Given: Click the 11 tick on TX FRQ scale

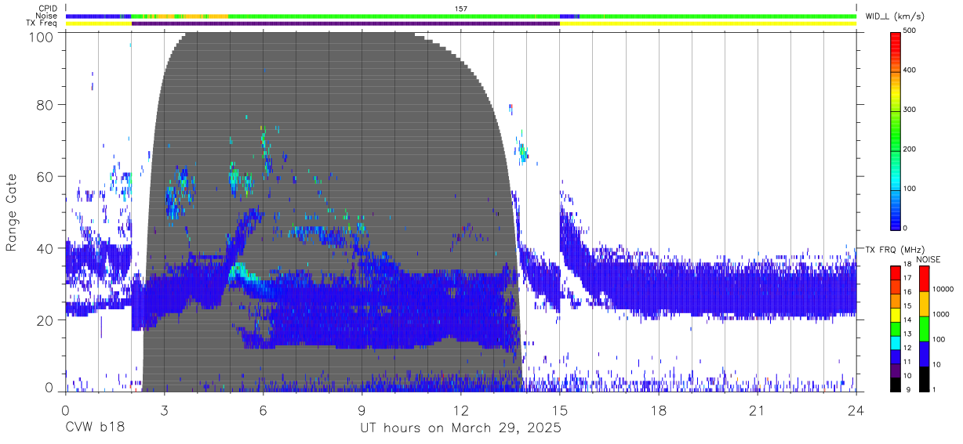Looking at the screenshot, I should click(907, 362).
